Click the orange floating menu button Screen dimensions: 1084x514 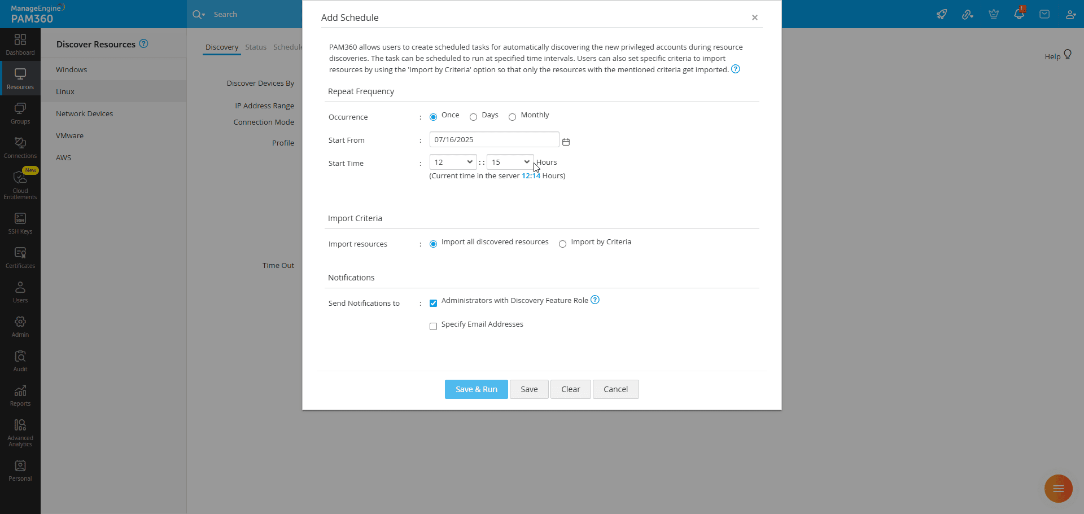pos(1058,489)
